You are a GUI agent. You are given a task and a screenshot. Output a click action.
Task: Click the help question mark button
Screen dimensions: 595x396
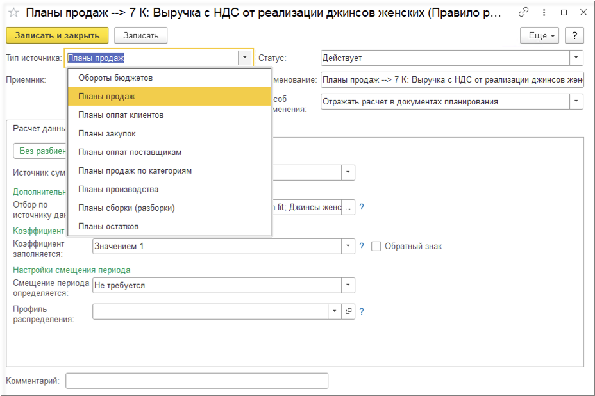574,35
